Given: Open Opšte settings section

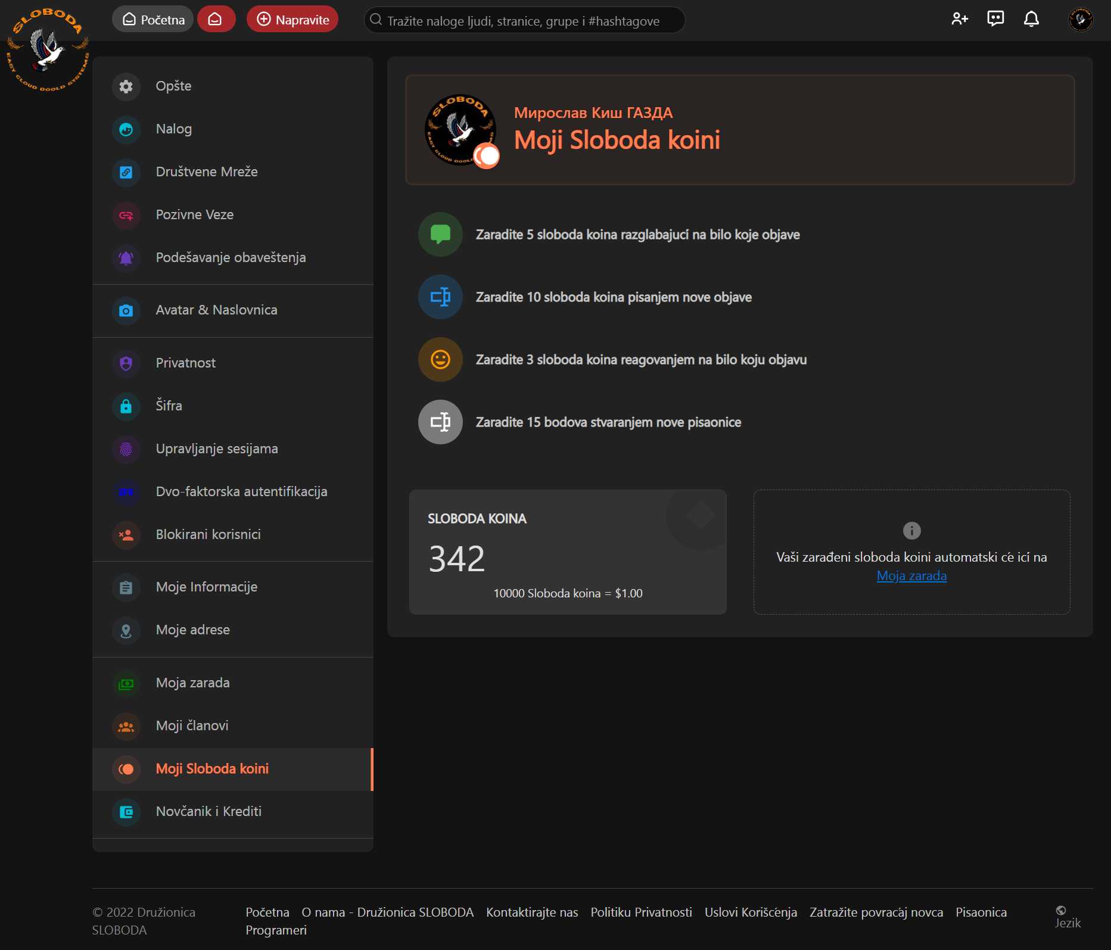Looking at the screenshot, I should click(x=233, y=86).
